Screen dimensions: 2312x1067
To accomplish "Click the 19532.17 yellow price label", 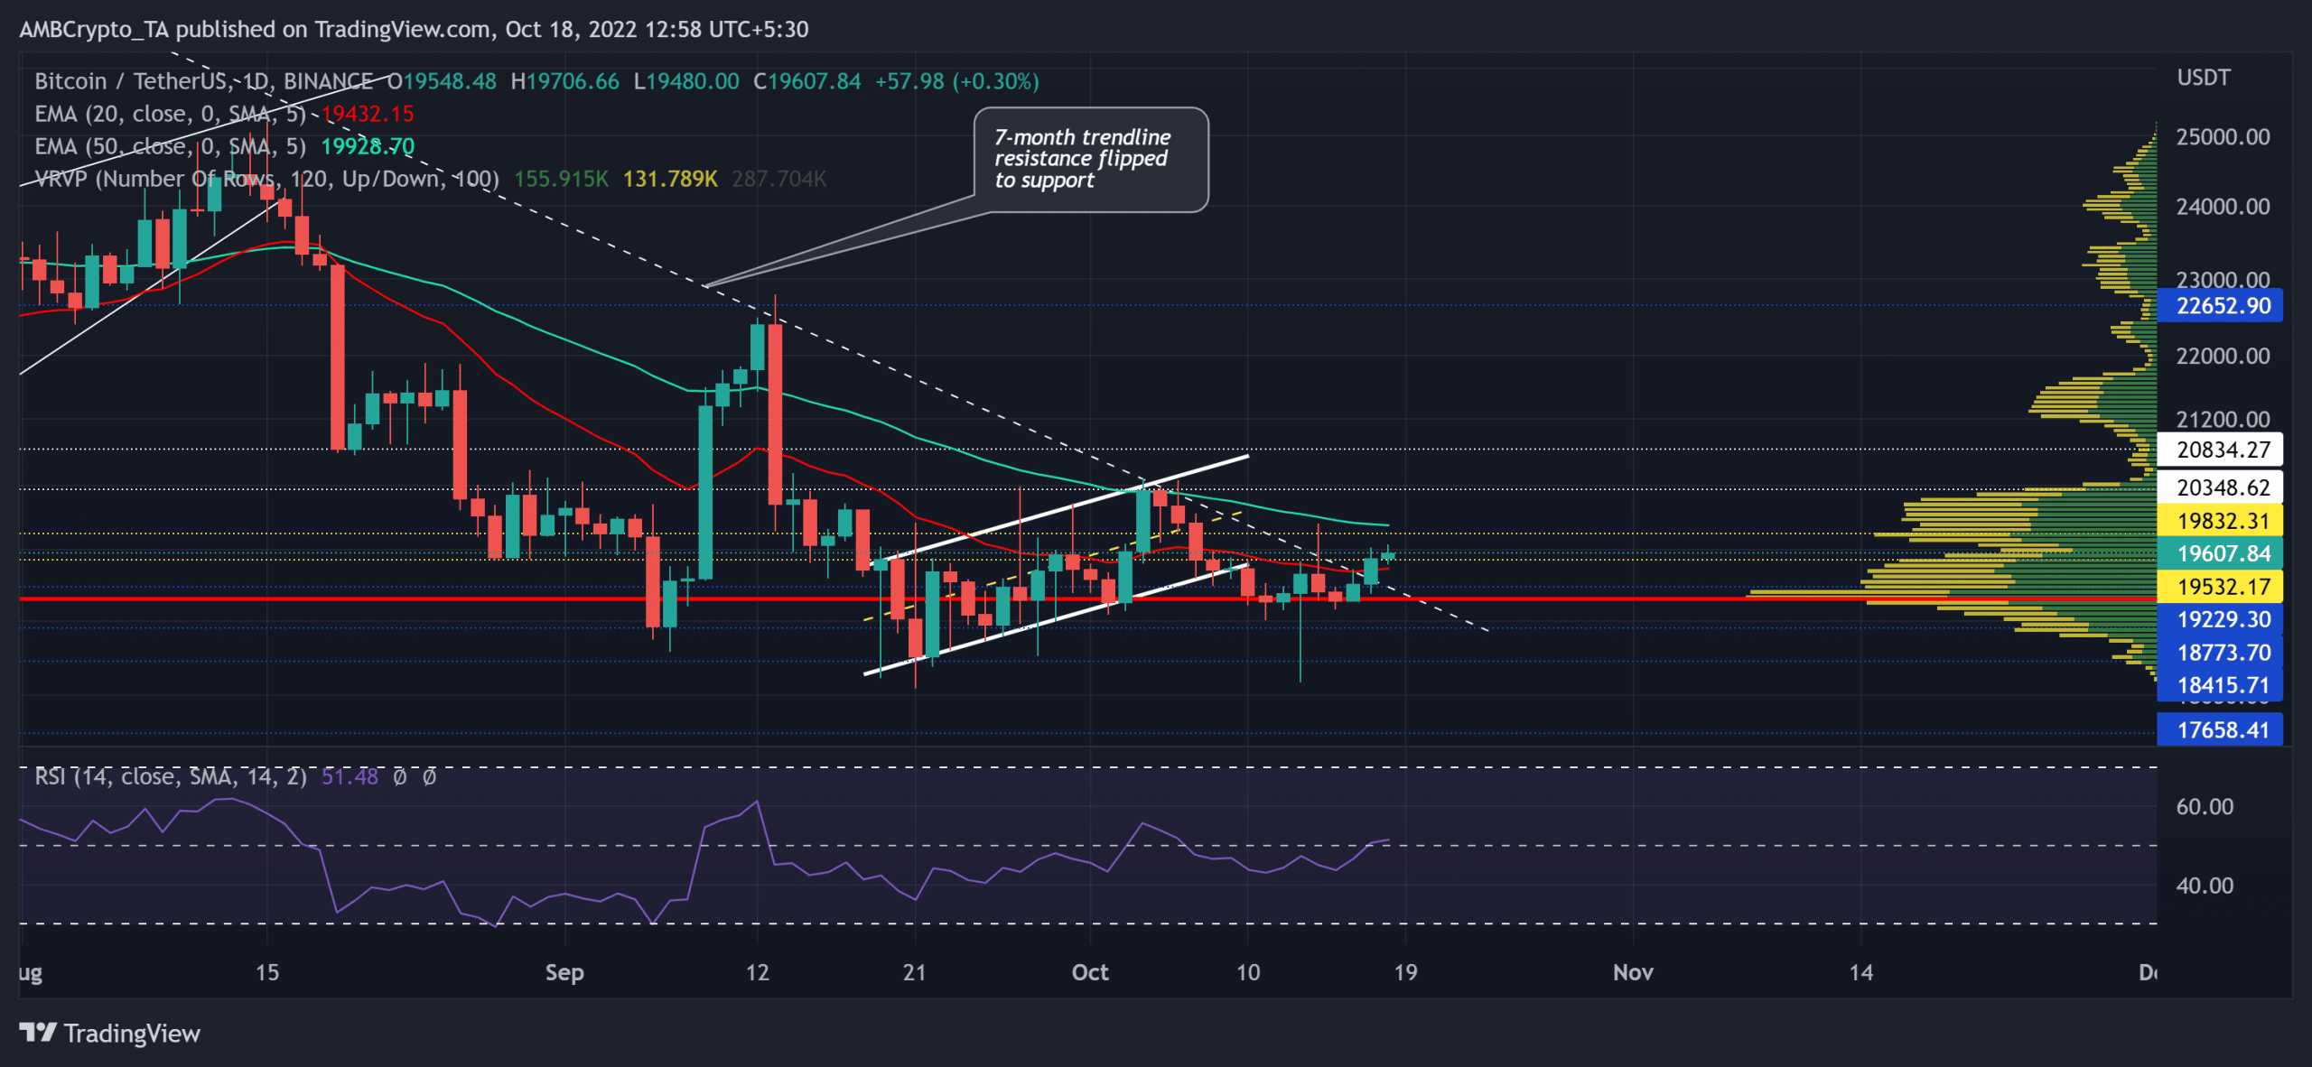I will [x=2220, y=587].
